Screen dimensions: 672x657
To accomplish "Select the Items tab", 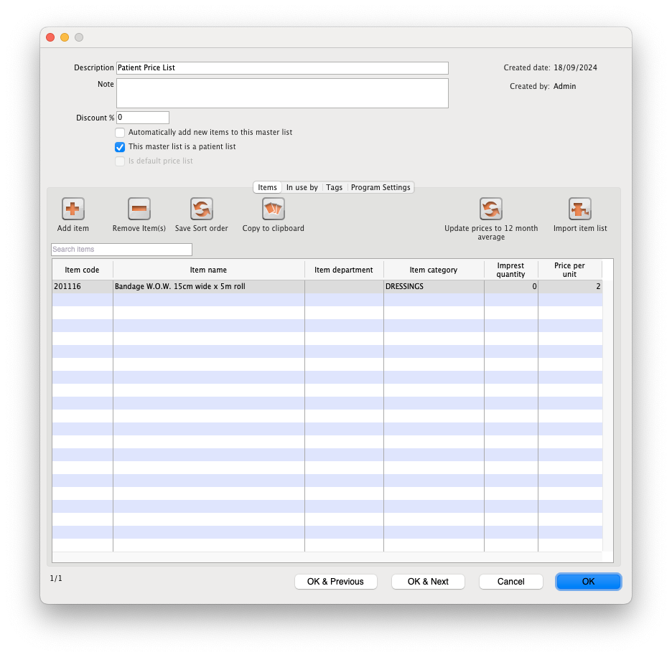I will pyautogui.click(x=267, y=187).
